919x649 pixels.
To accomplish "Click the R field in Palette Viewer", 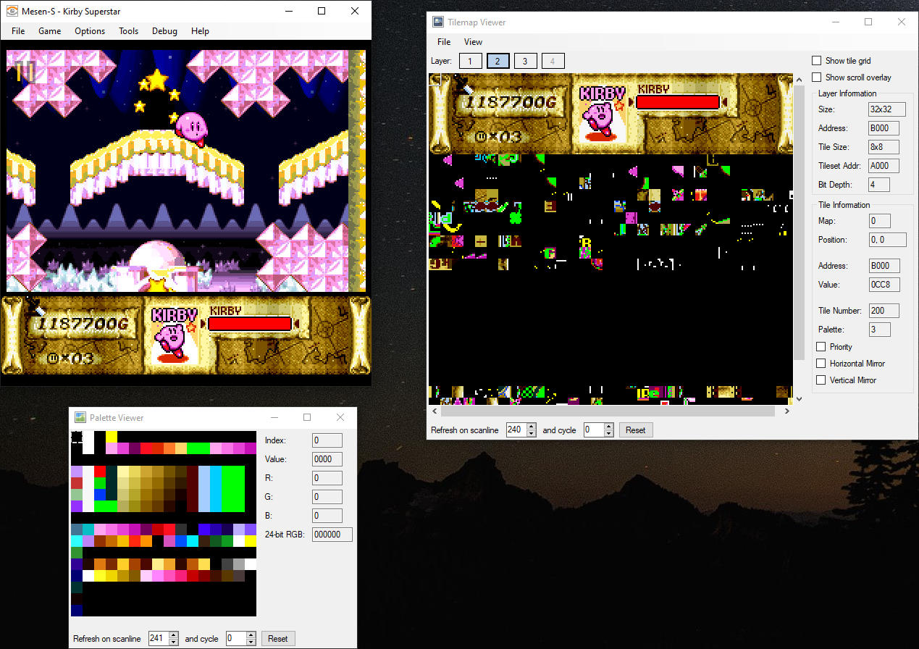I will click(x=327, y=478).
